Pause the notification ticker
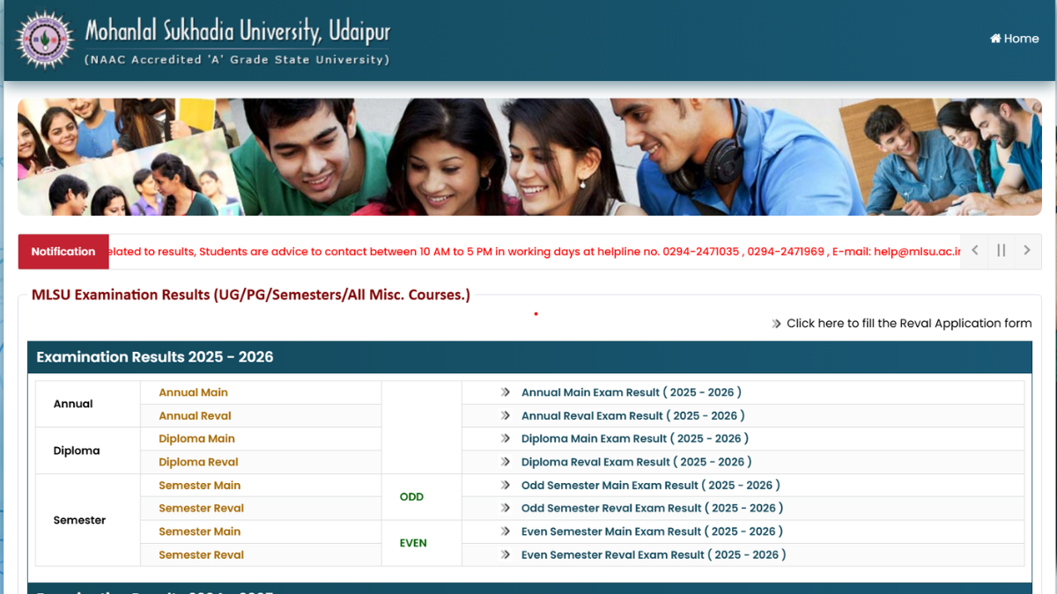 click(1002, 251)
